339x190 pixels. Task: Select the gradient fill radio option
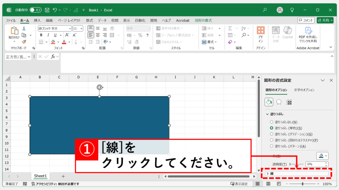coord(272,134)
